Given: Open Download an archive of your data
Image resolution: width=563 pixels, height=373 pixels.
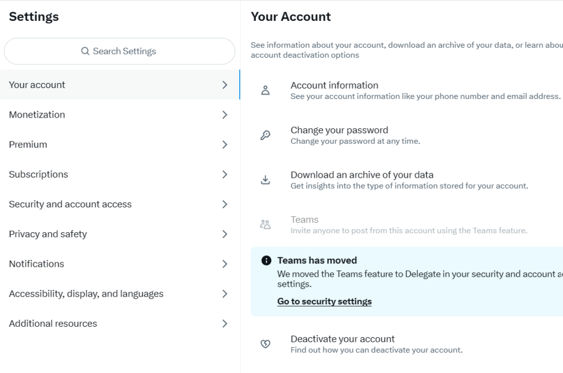Looking at the screenshot, I should [x=362, y=175].
